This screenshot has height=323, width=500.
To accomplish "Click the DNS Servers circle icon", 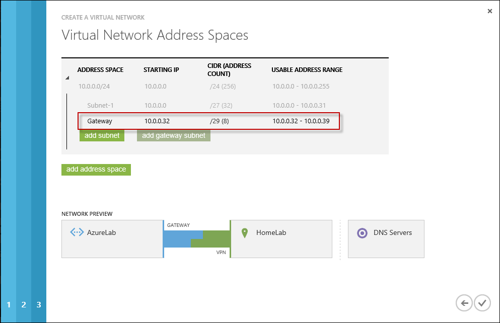I will pos(362,233).
